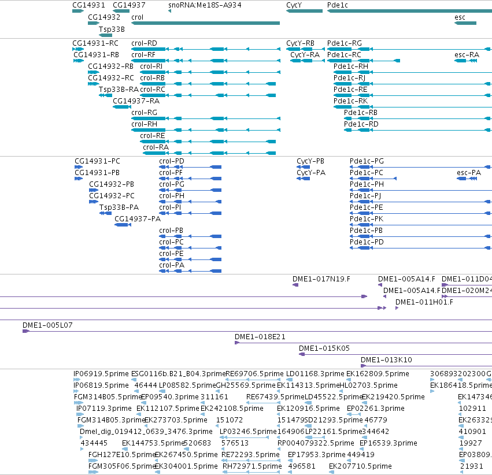The image size is (492, 475).
Task: Click the Pde1c gene label
Action: (337, 5)
